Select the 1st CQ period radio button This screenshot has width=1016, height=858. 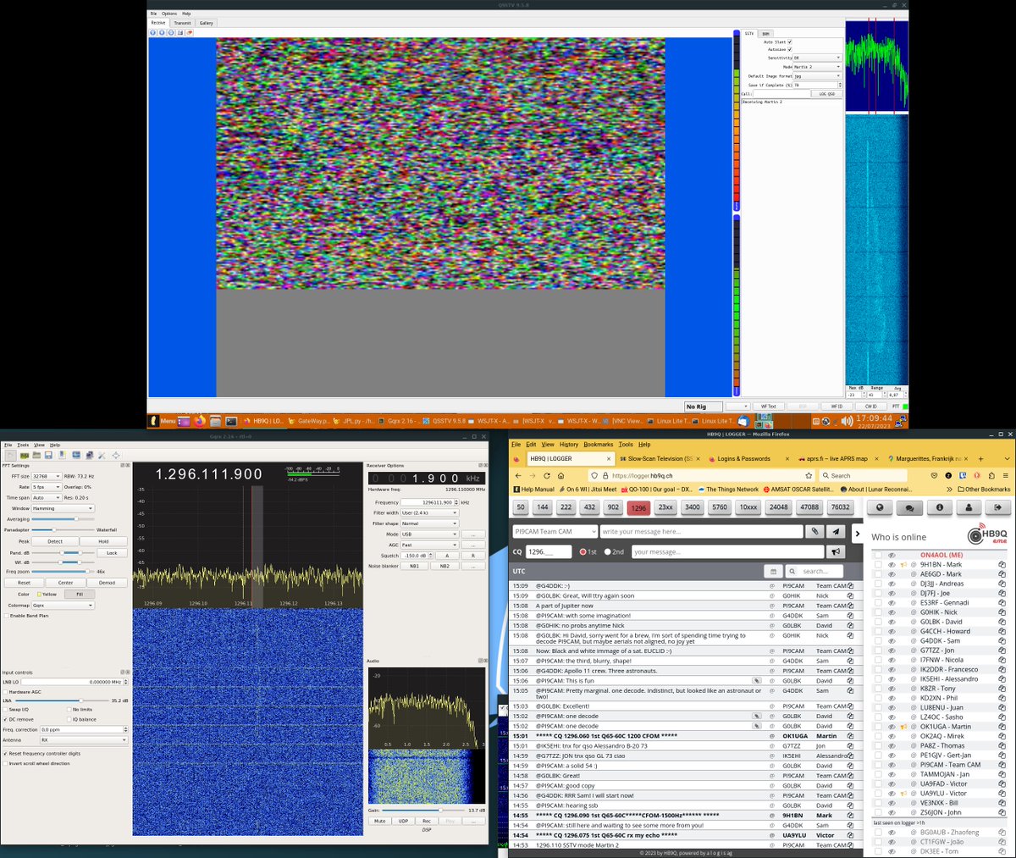click(583, 551)
